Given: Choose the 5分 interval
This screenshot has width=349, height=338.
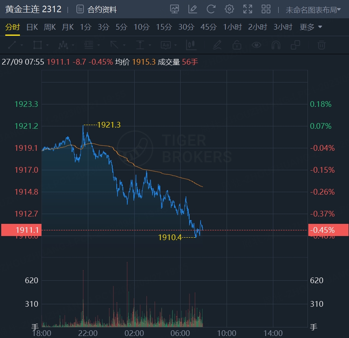Looking at the screenshot, I should coord(121,27).
